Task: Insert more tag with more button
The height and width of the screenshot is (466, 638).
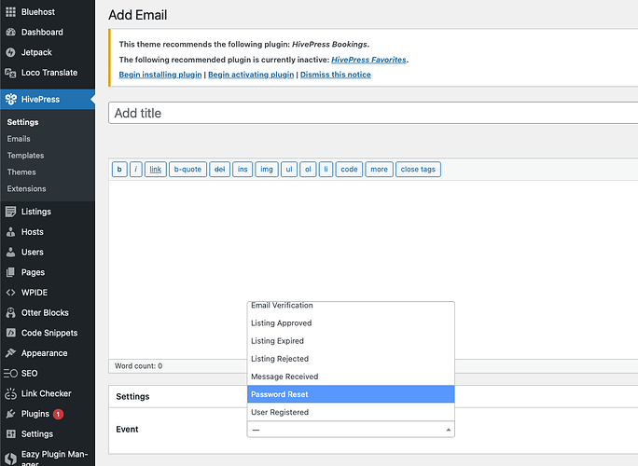Action: pos(380,170)
